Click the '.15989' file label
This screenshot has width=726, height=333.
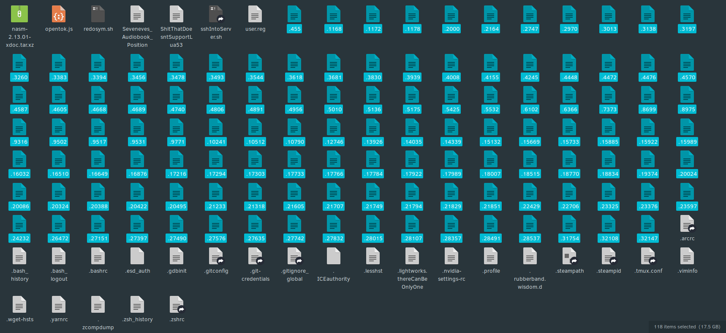[687, 142]
